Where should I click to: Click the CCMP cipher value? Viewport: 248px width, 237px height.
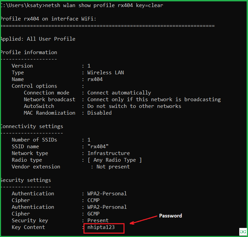coord(93,200)
